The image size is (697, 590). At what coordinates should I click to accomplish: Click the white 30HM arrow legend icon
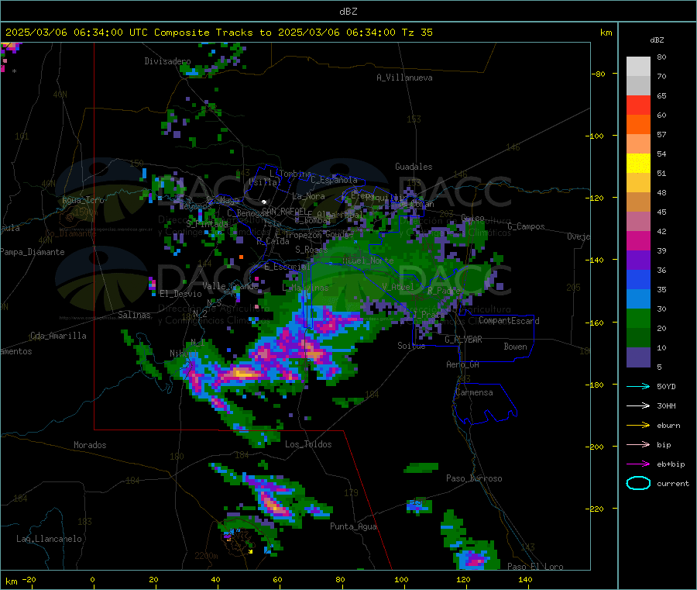click(638, 405)
